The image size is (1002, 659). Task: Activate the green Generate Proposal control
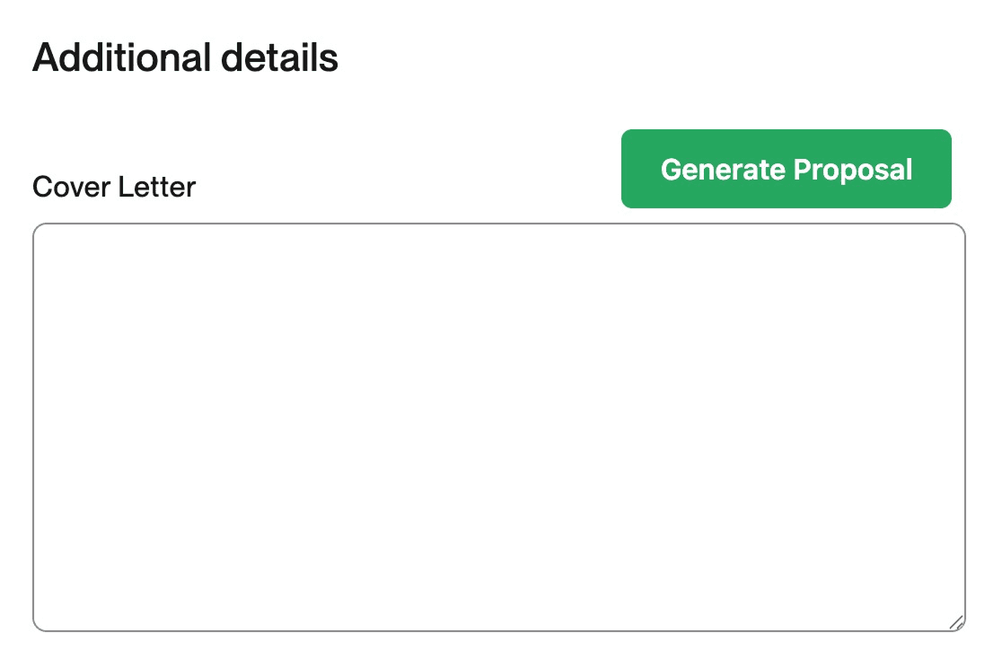786,169
